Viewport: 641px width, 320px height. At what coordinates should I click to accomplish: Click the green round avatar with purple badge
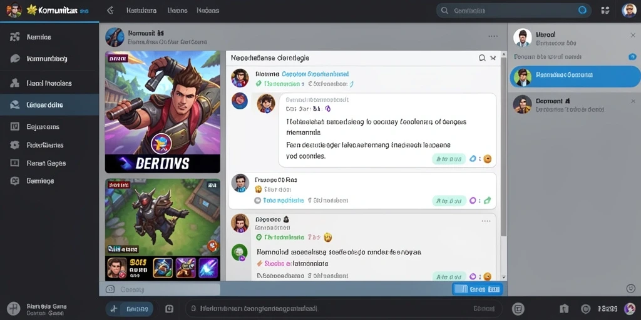239,252
